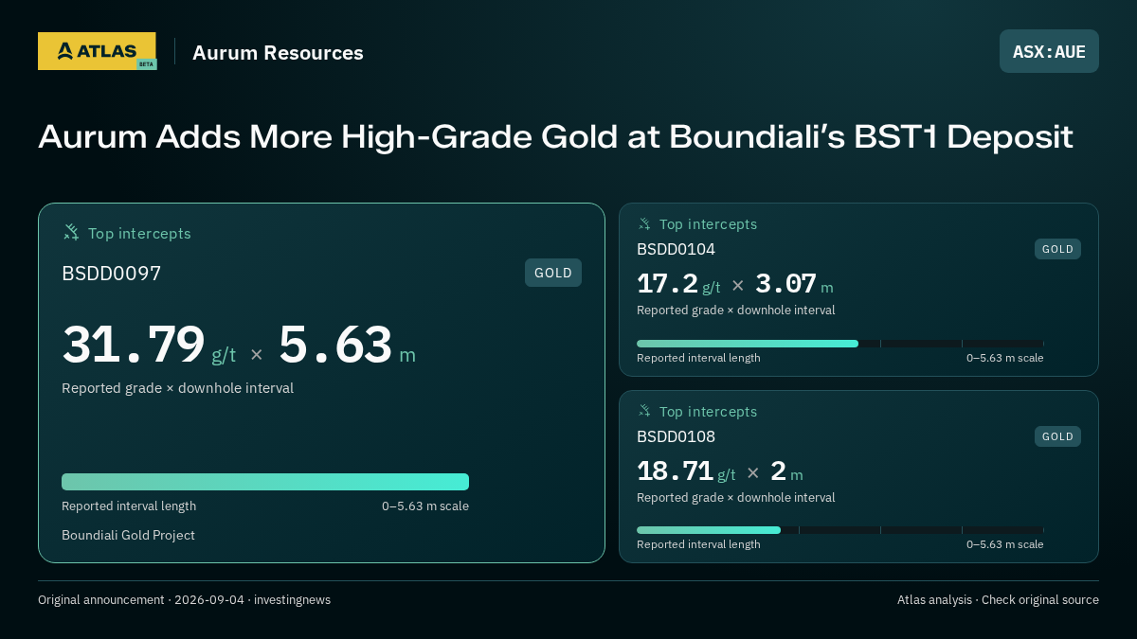Click the 0–5.63 m scale label under BSDD0108
Image resolution: width=1137 pixels, height=639 pixels.
click(1005, 544)
